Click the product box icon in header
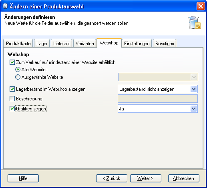The image size is (207, 188). point(195,23)
